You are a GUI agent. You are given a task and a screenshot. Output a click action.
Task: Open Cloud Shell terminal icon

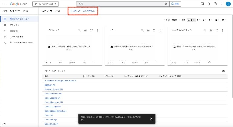click(202, 4)
